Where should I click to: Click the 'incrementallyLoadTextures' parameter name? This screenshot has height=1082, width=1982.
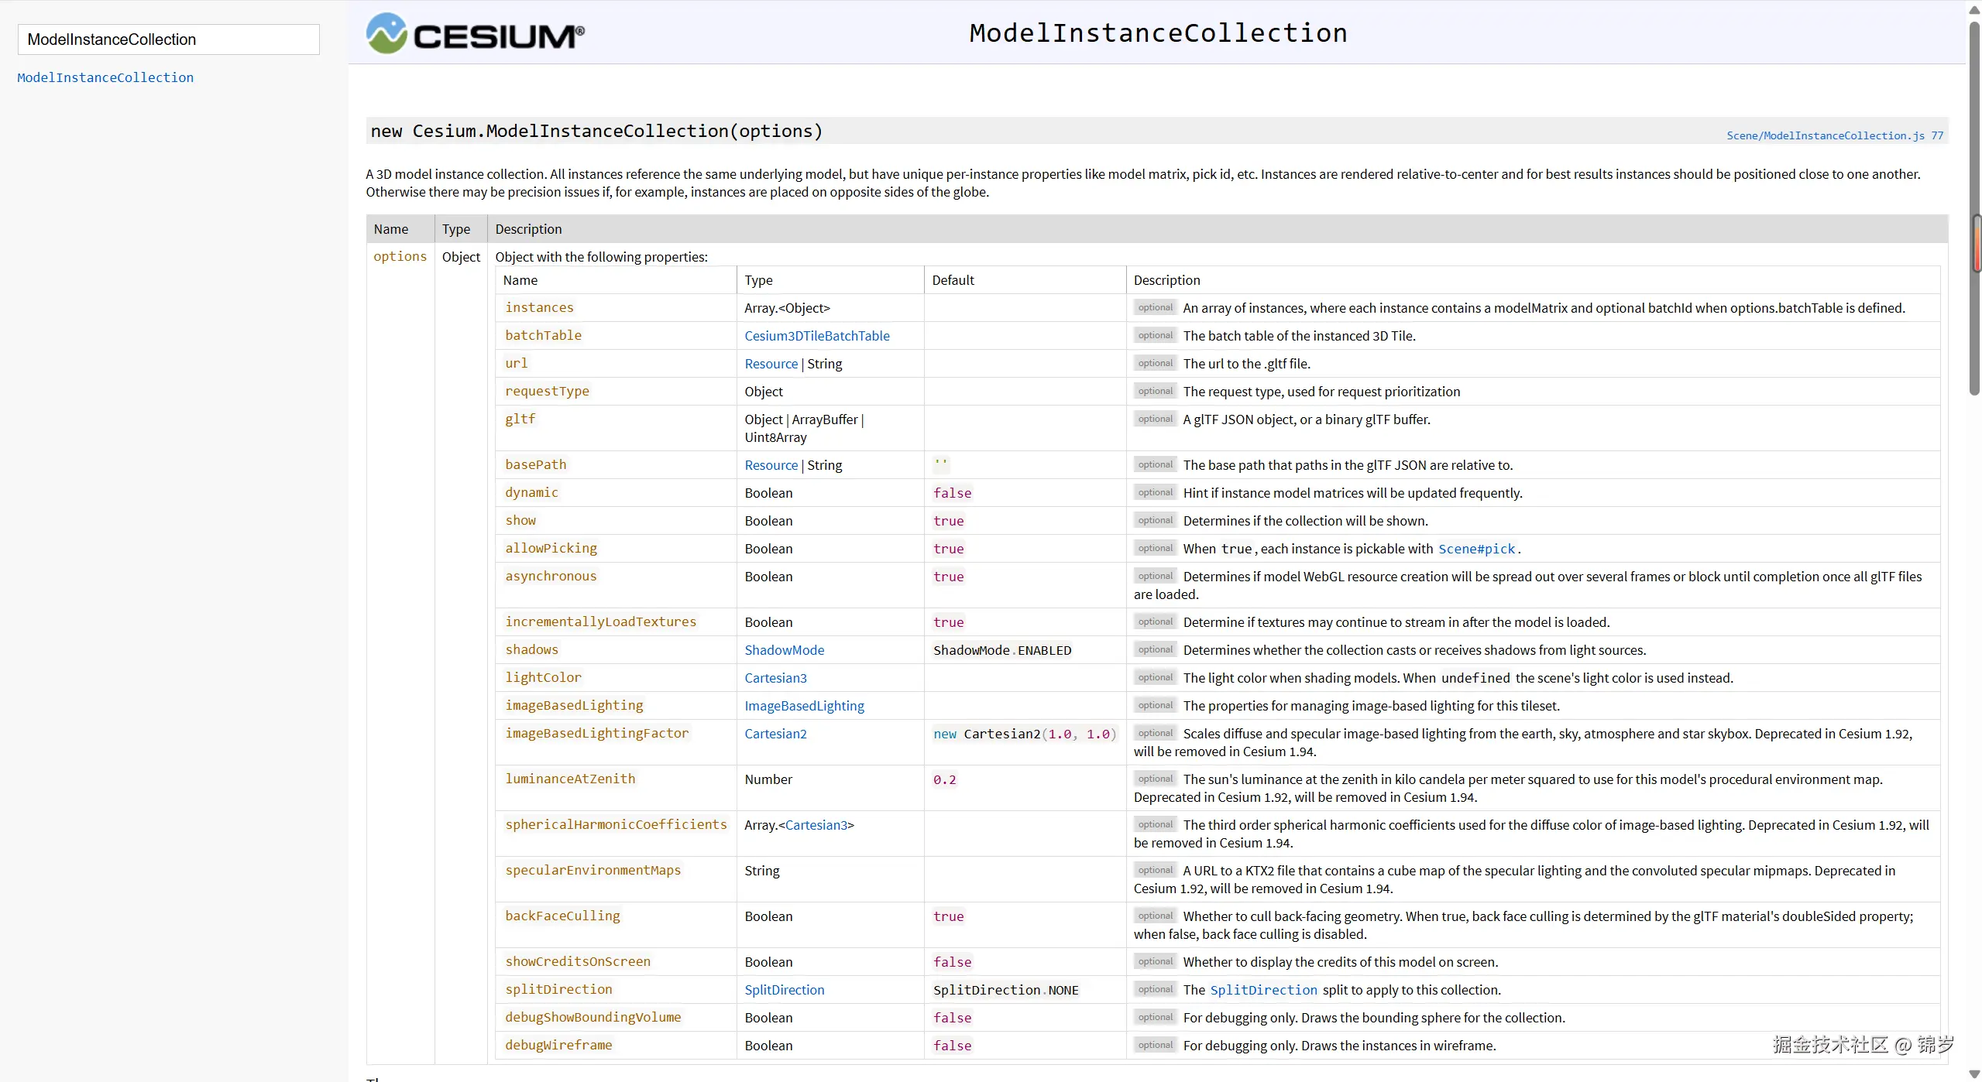(600, 621)
